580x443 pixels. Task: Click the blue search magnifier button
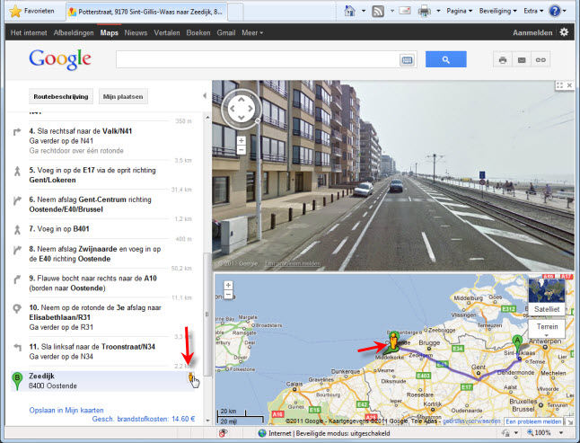coord(445,59)
